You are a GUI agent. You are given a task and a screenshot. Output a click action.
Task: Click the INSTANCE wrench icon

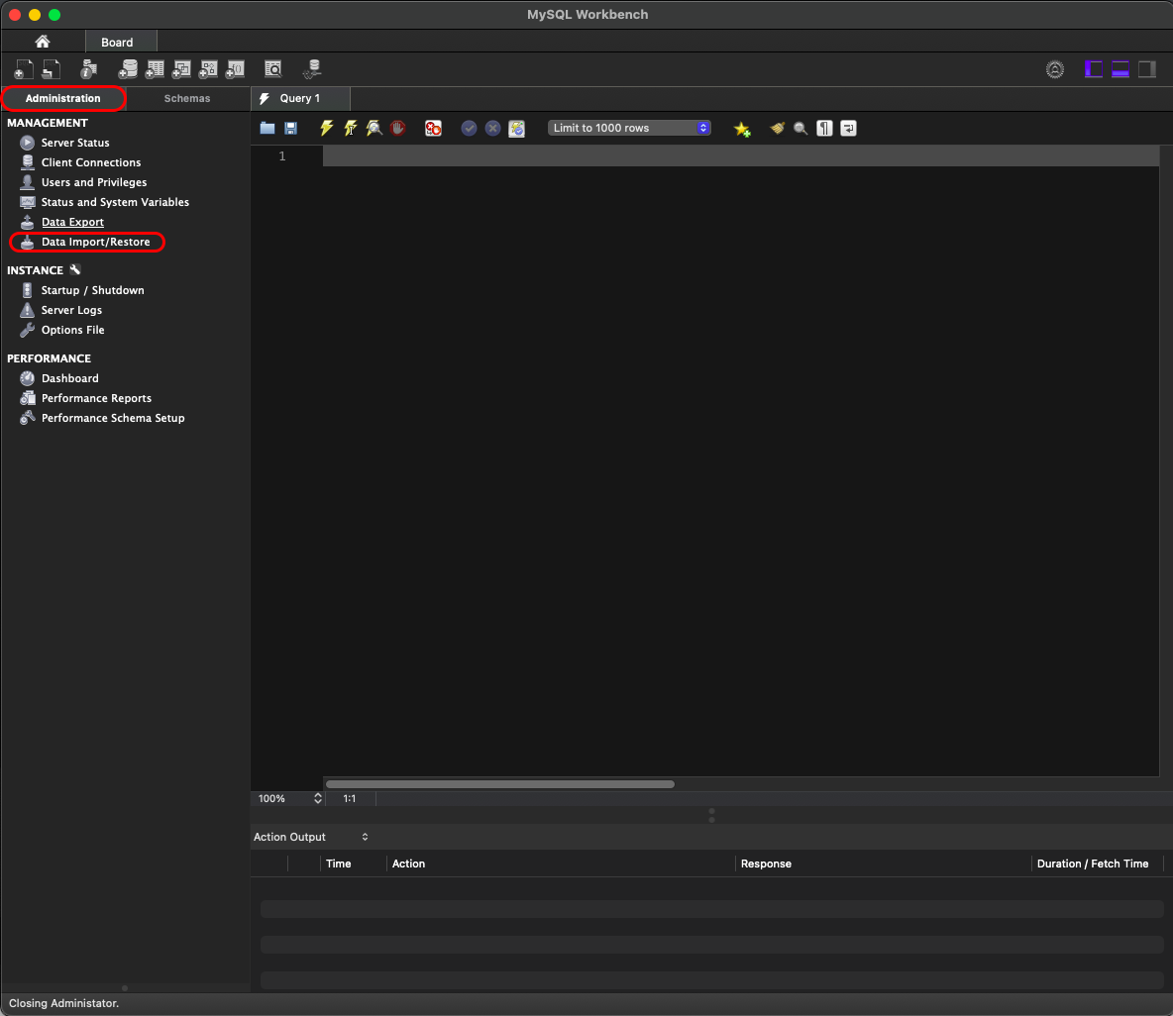[x=75, y=270]
